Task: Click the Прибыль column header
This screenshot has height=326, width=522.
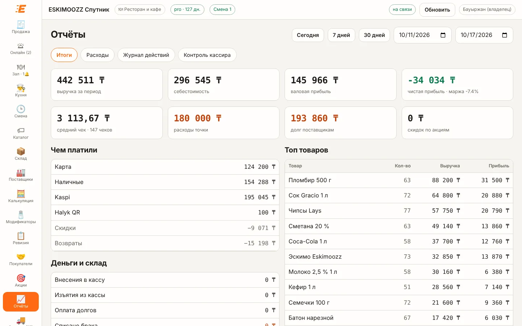Action: [x=499, y=166]
